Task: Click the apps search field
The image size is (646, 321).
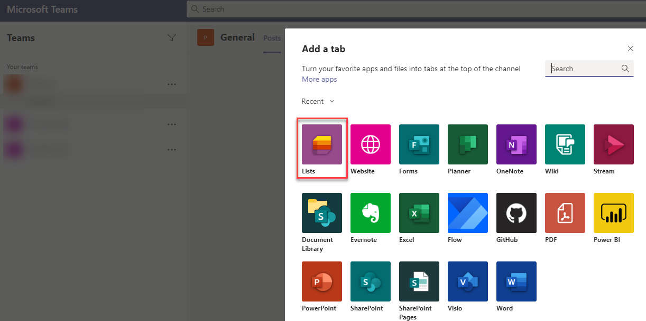Action: (586, 68)
